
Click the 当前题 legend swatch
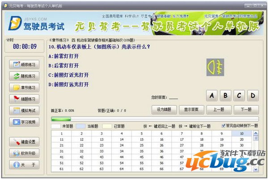[81, 126]
